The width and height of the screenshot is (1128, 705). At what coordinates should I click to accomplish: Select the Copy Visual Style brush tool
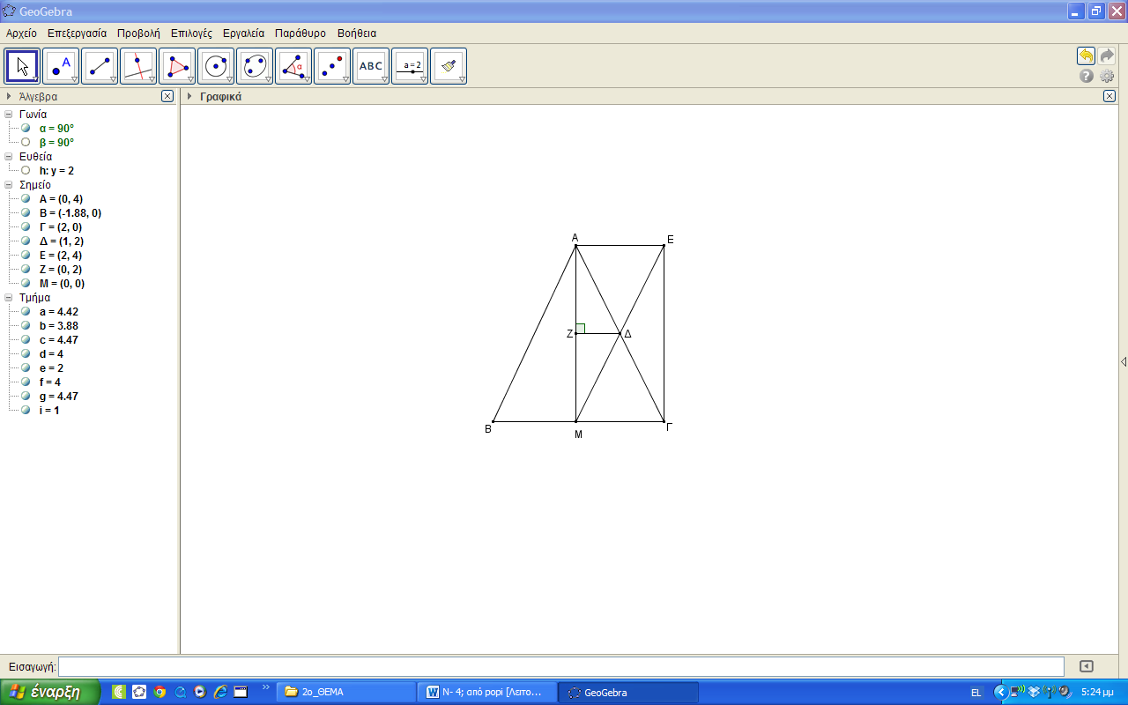449,66
